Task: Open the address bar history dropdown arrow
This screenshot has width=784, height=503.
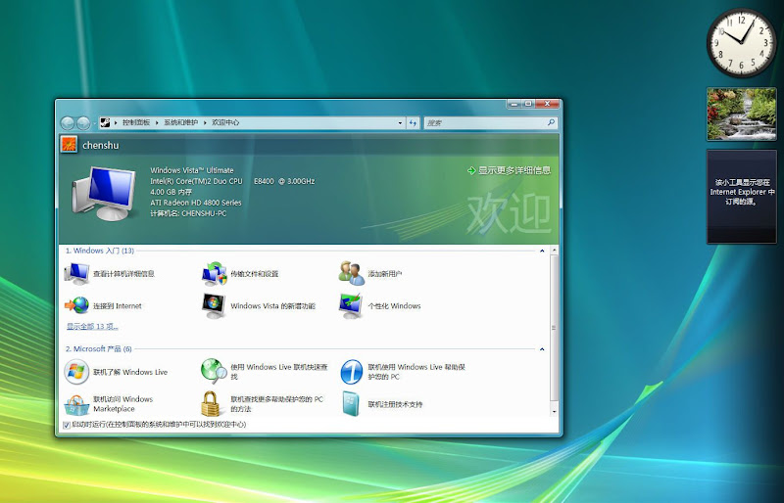Action: [x=400, y=123]
